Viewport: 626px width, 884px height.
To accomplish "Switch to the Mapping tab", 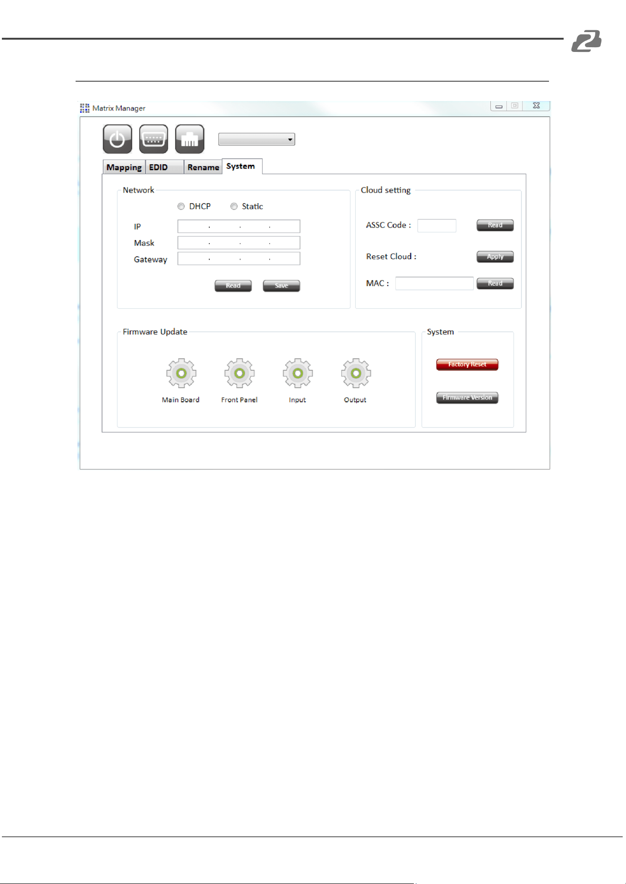I will tap(123, 167).
